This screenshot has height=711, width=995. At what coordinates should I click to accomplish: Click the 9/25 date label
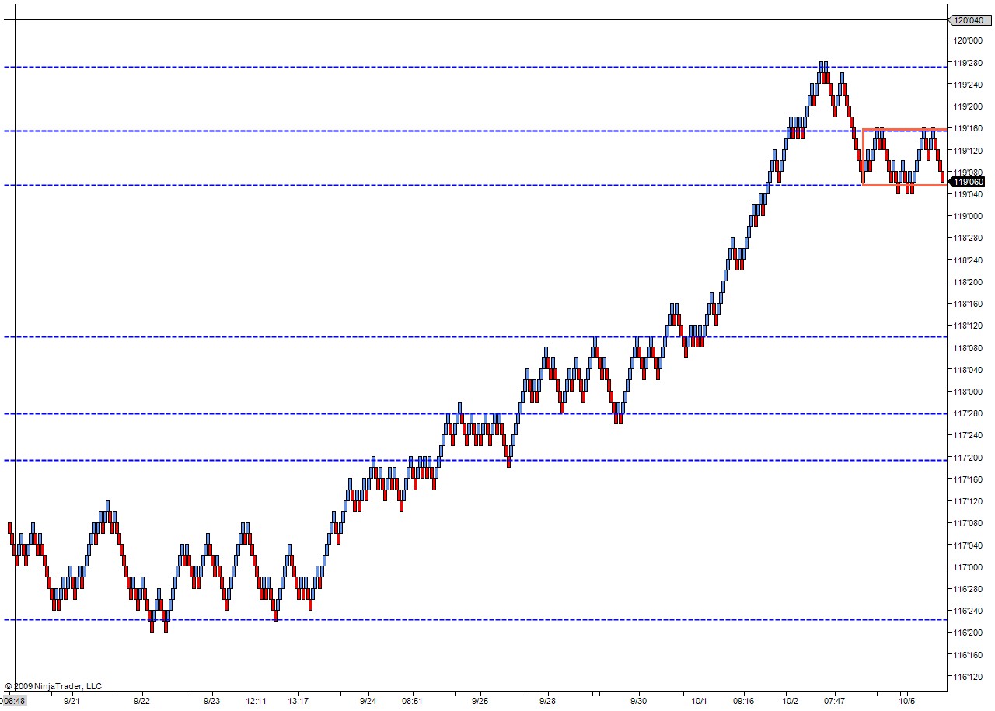pyautogui.click(x=480, y=701)
